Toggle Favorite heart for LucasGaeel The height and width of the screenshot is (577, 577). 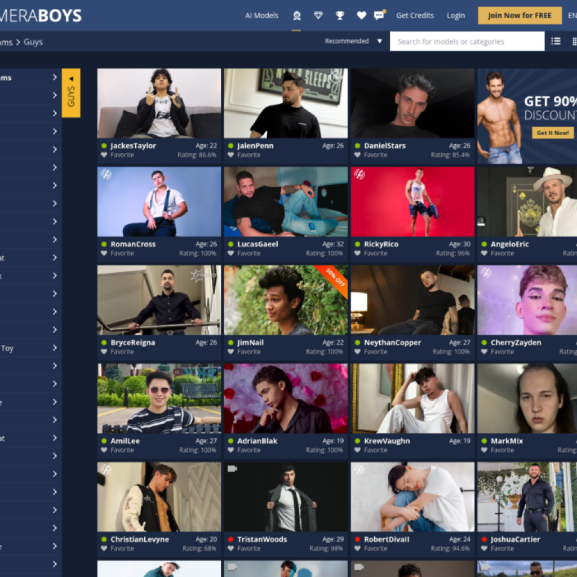(231, 254)
